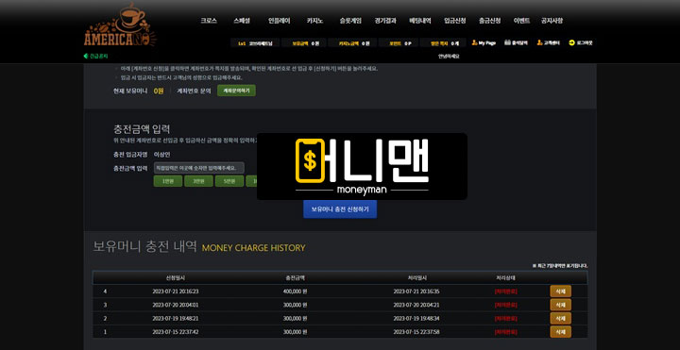Click the MONEY CHARGE HISTORY heading

point(254,248)
